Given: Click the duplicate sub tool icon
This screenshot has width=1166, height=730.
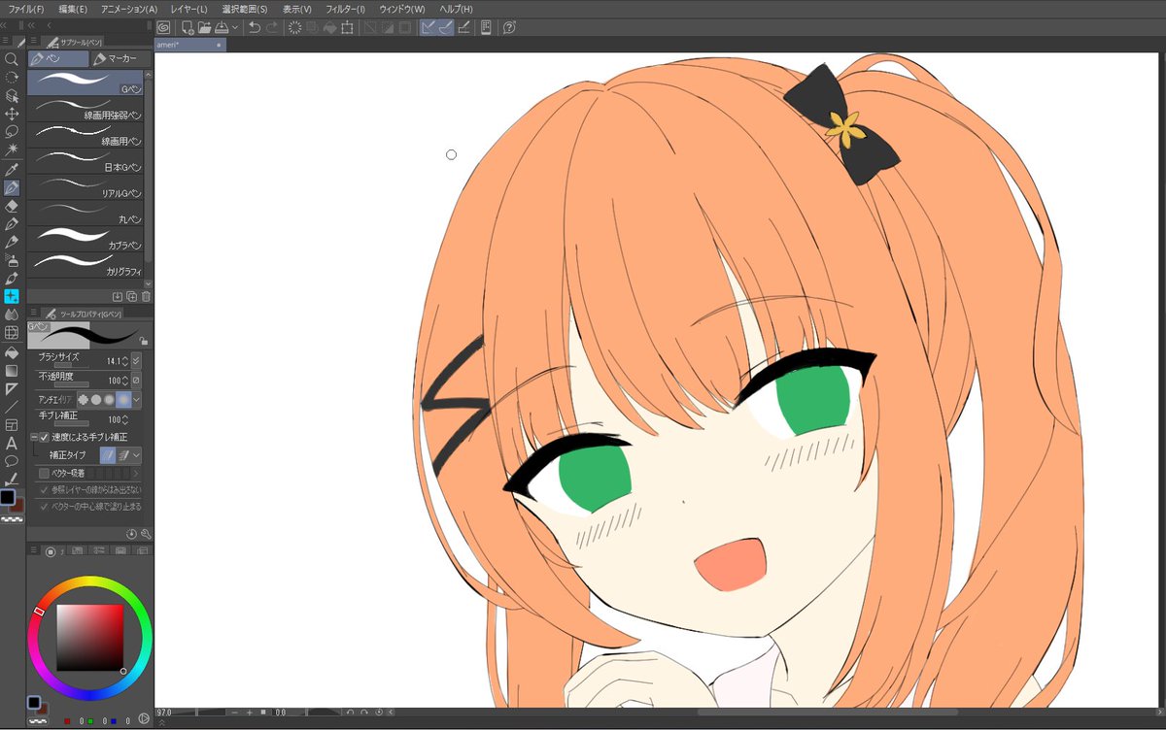Looking at the screenshot, I should pos(132,296).
